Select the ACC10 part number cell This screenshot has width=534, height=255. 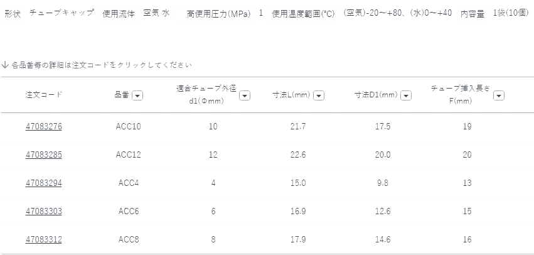[129, 127]
